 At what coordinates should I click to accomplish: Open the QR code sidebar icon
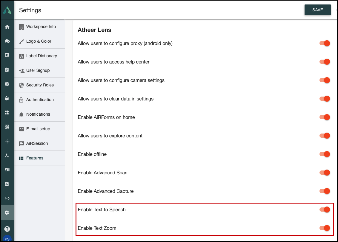(7, 127)
